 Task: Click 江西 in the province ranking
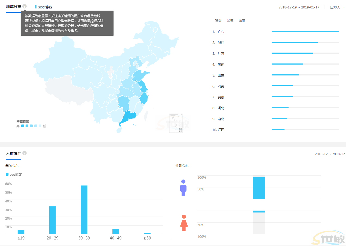click(x=221, y=130)
